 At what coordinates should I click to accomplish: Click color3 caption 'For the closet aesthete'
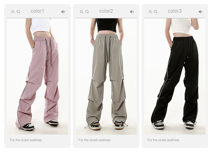tap(163, 140)
